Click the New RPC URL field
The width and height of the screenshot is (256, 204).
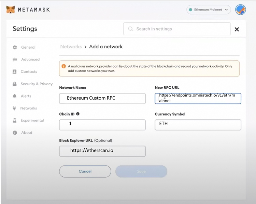pos(198,98)
